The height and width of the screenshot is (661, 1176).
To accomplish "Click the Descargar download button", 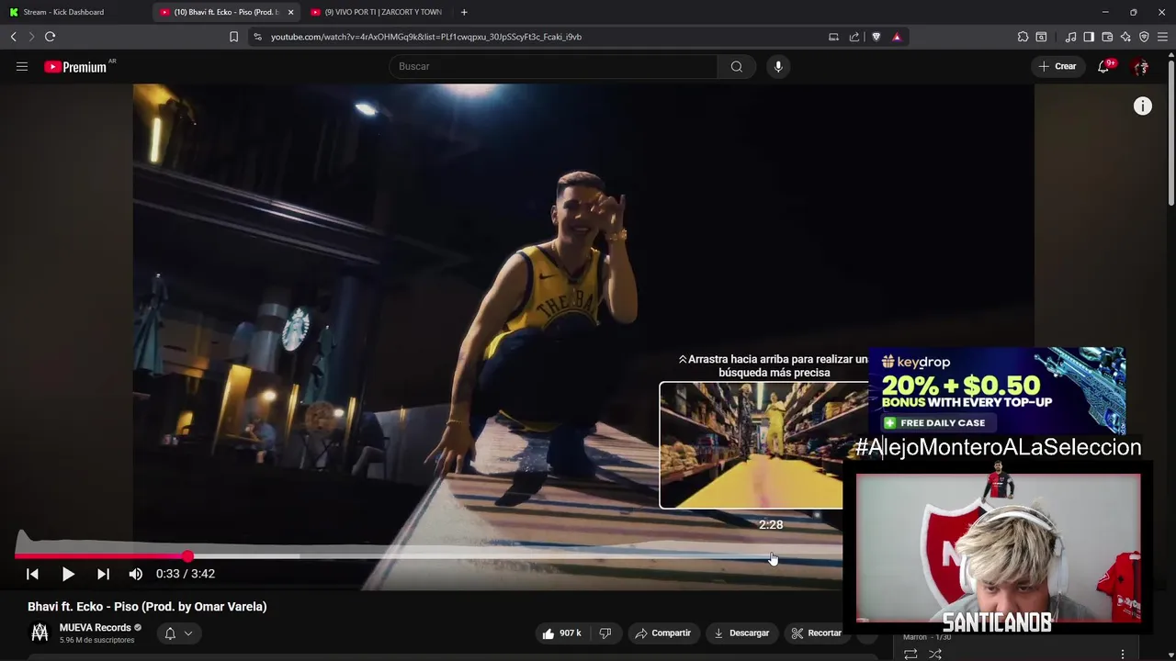I will coord(741,633).
